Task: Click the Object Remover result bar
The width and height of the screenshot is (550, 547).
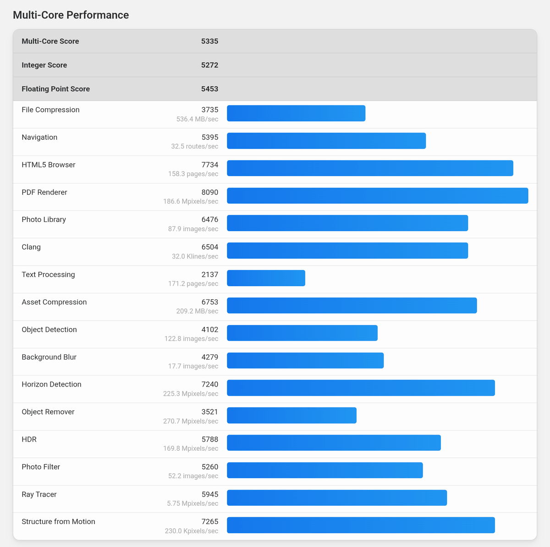Action: 291,415
